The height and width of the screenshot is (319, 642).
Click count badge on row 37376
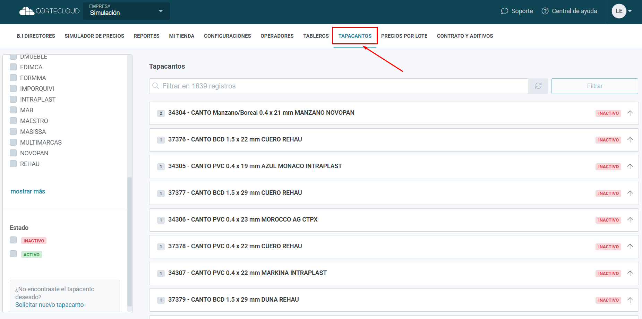(161, 140)
